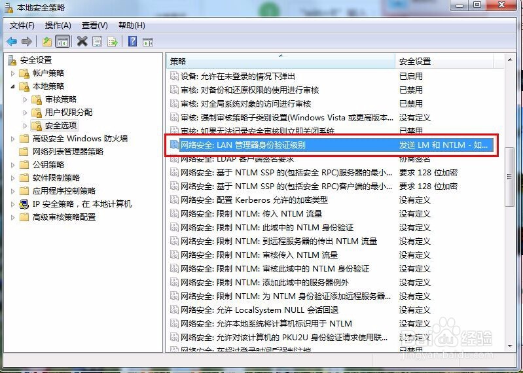Screen dimensions: 523x373
Task: Expand the 帐户策略 tree node
Action: 12,73
